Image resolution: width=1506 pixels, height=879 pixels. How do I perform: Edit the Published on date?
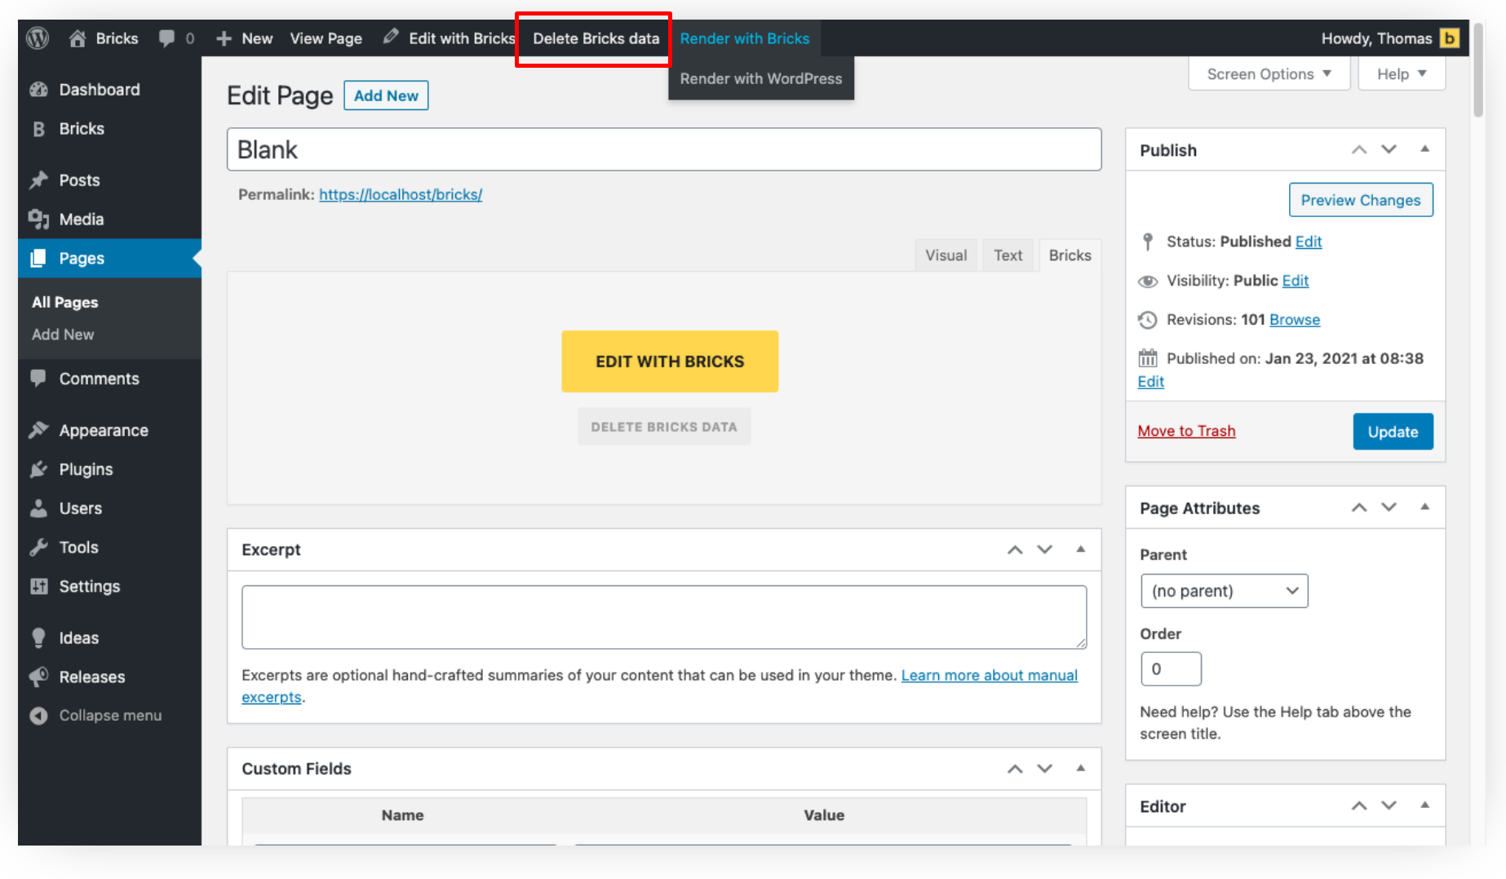(x=1150, y=382)
